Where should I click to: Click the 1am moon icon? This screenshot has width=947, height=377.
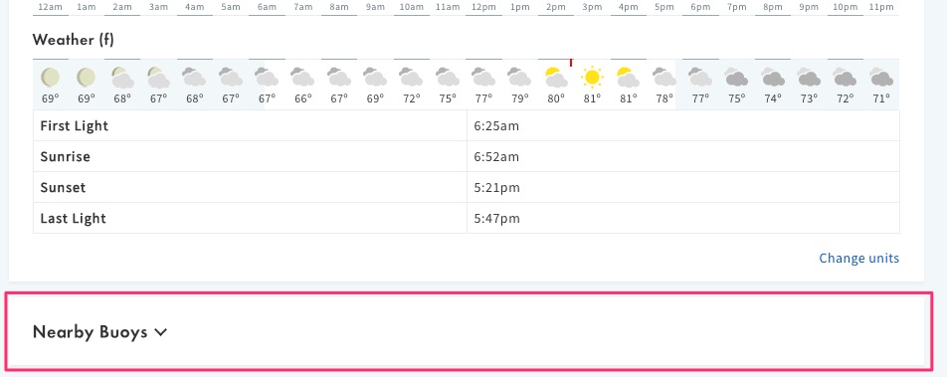click(x=87, y=78)
